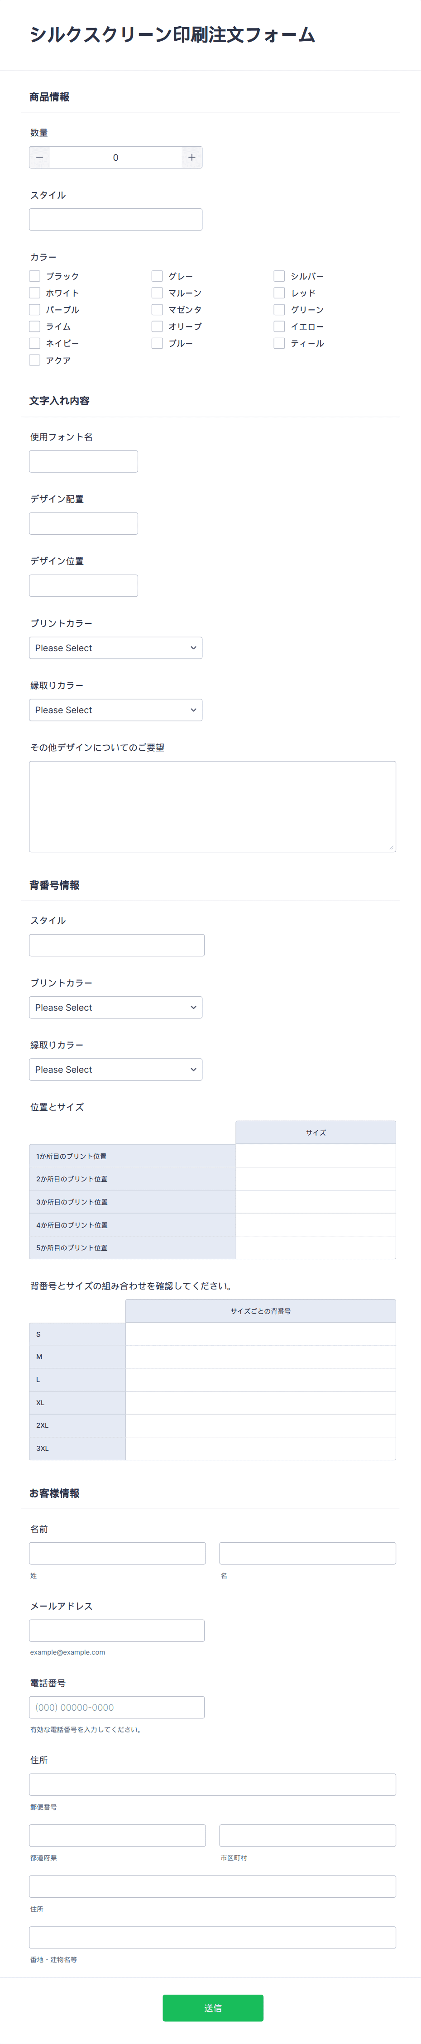The width and height of the screenshot is (421, 2044).
Task: Click the 郵便番号 address field
Action: click(212, 1784)
